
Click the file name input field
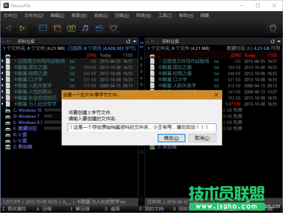[142, 128]
